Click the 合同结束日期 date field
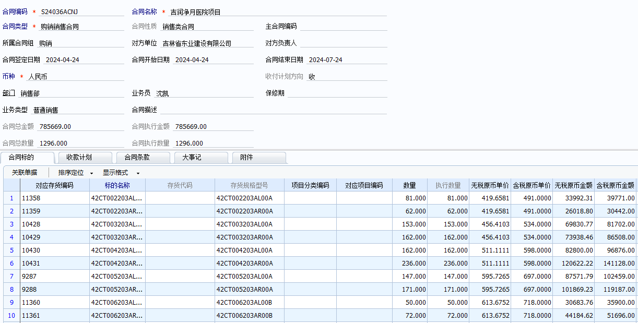638x323 pixels. pyautogui.click(x=347, y=60)
